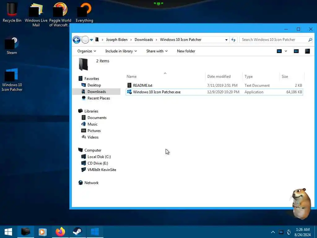This screenshot has height=238, width=317.
Task: Open the media player taskbar icon
Action: (42, 232)
